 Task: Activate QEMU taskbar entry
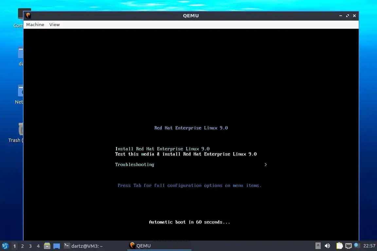tap(159, 246)
